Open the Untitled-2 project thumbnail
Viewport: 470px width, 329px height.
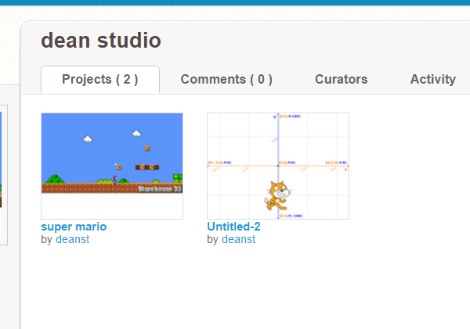(x=278, y=166)
